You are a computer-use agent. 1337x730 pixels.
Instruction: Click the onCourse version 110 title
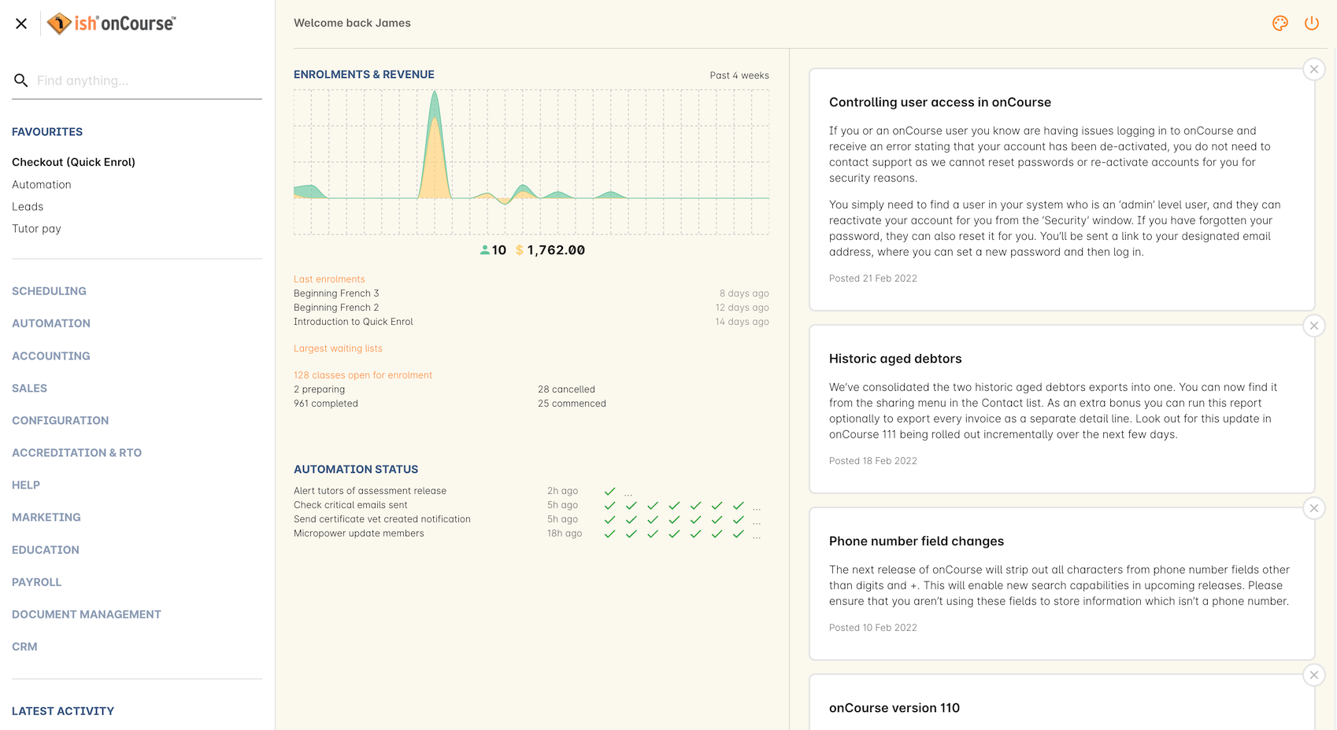tap(894, 708)
